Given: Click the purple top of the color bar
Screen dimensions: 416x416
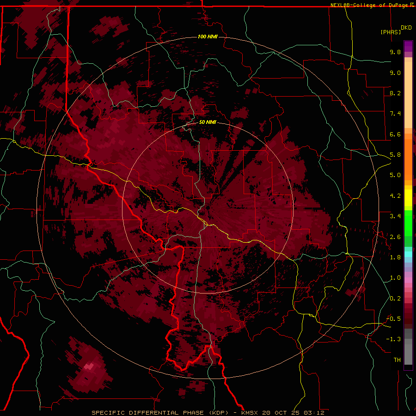Looking at the screenshot, I should tap(408, 46).
